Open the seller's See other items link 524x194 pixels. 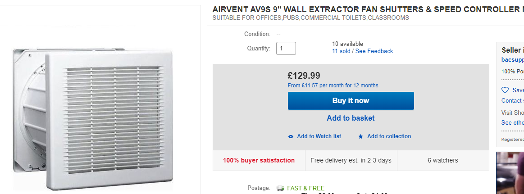coord(512,123)
